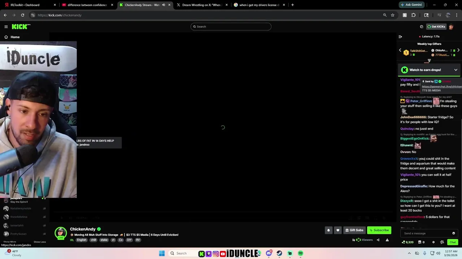Toggle stream notifications bell
This screenshot has height=259, width=462.
point(328,230)
